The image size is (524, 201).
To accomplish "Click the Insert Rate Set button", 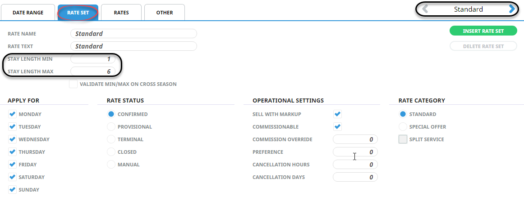I will [483, 31].
